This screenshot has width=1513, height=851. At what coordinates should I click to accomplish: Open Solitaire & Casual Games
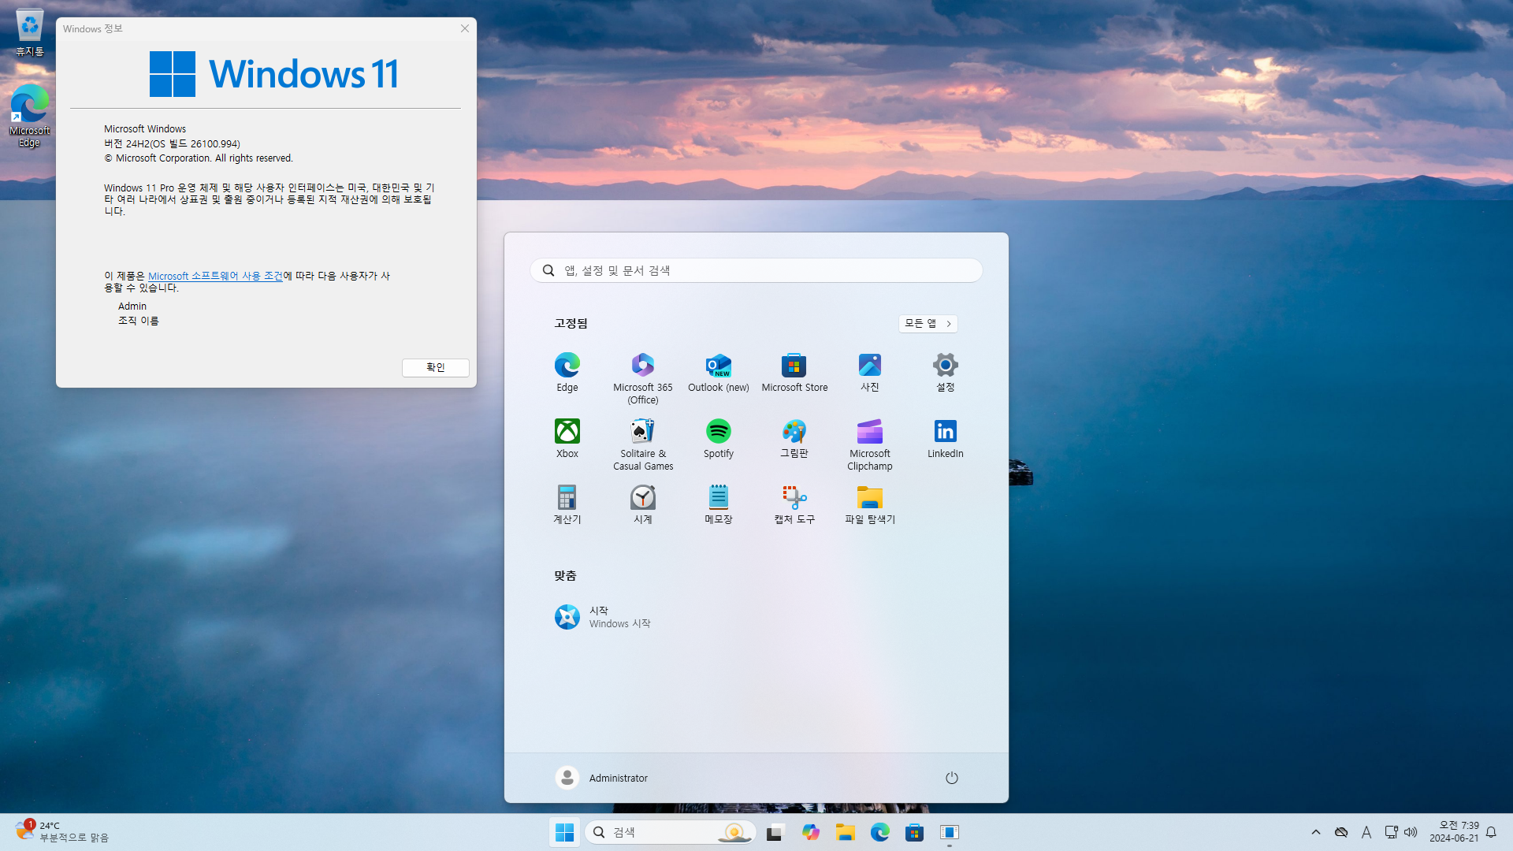click(642, 444)
